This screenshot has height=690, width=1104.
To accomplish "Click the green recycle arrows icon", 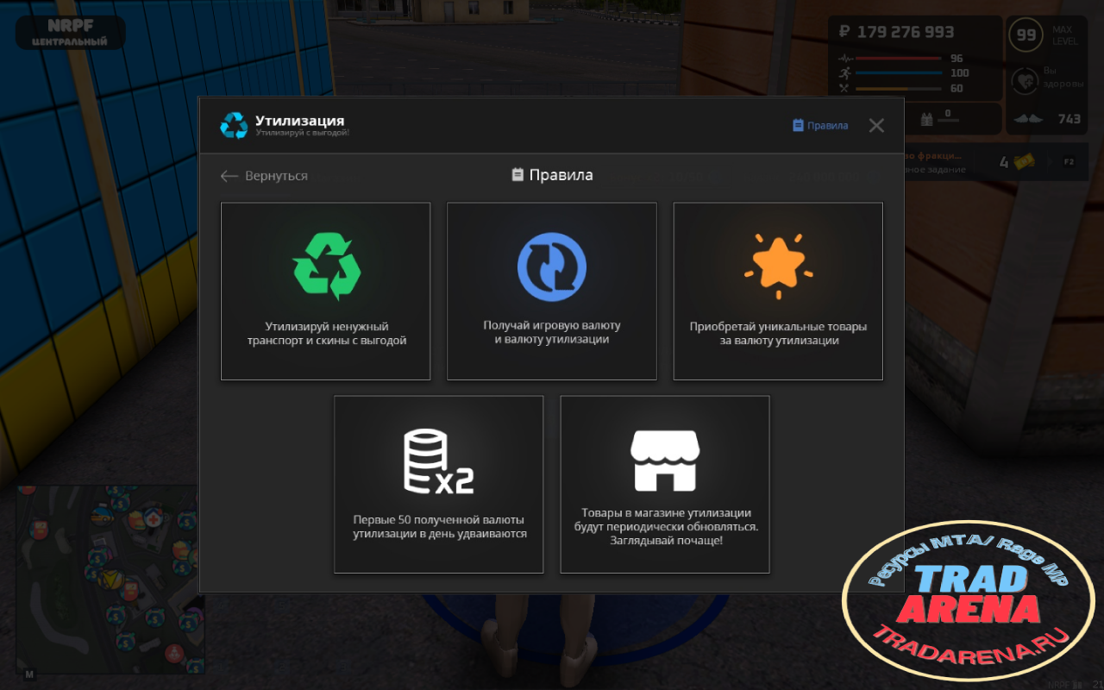I will [x=326, y=266].
